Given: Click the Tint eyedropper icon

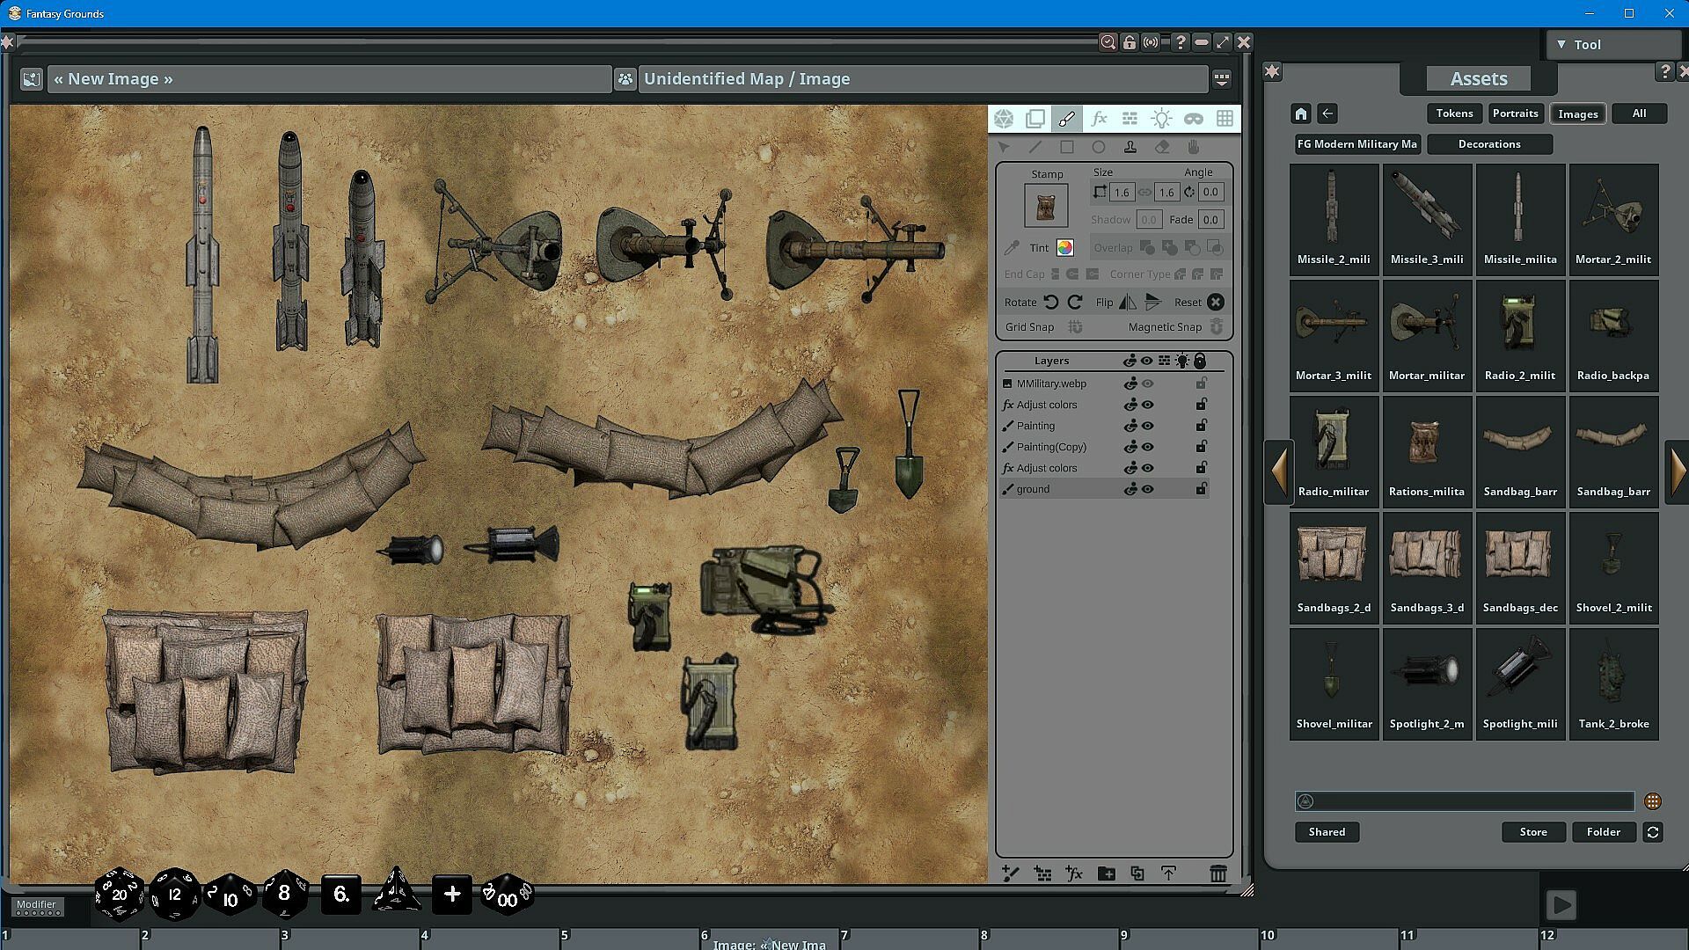Looking at the screenshot, I should pyautogui.click(x=1012, y=248).
